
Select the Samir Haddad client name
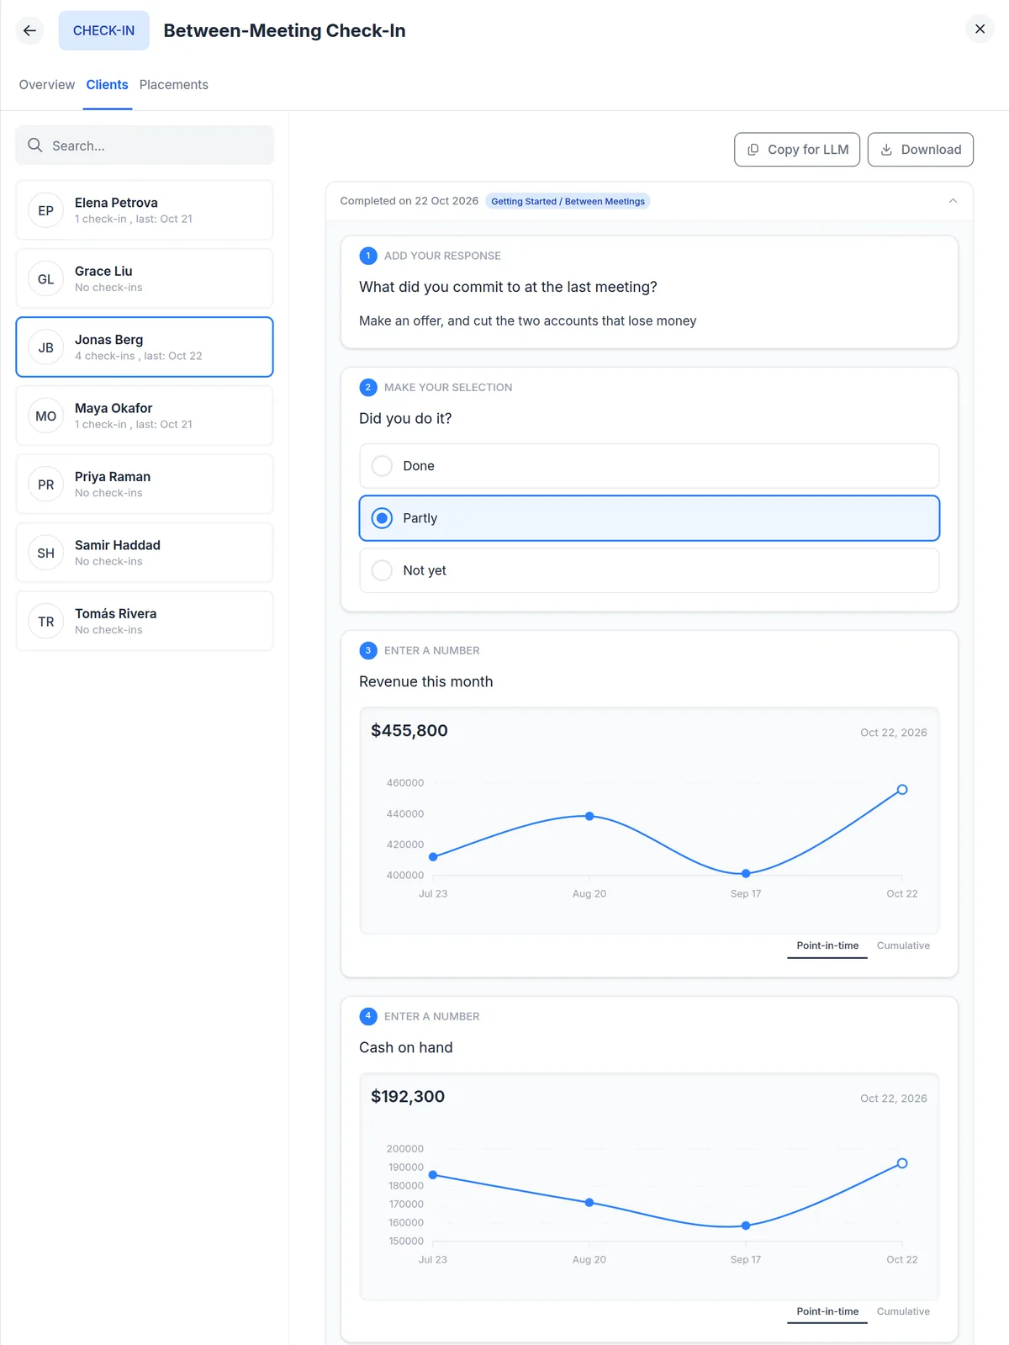point(118,545)
